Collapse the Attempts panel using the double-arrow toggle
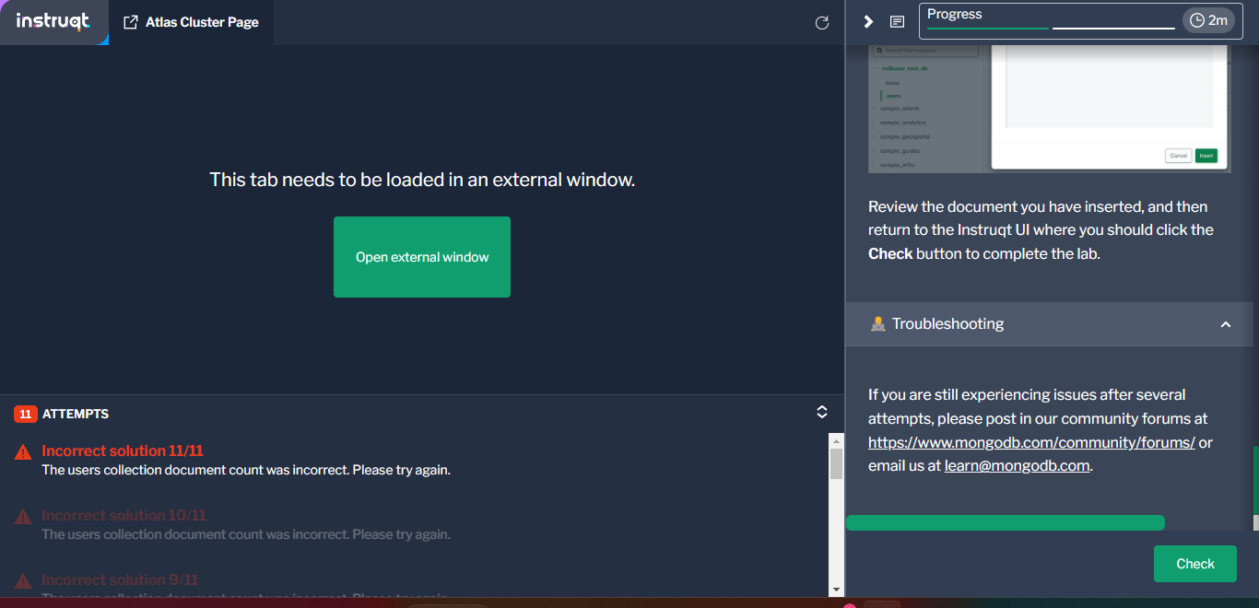The image size is (1259, 608). pyautogui.click(x=822, y=413)
